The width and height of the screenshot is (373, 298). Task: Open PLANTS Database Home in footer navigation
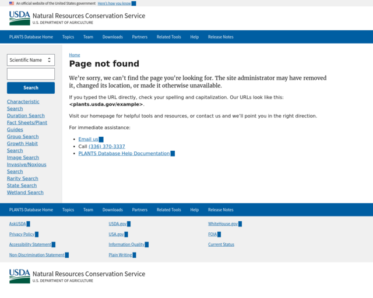pos(31,210)
